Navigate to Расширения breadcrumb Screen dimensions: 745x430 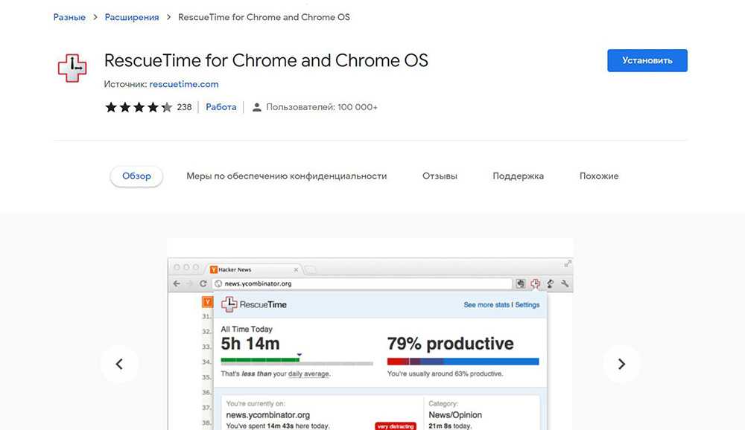[132, 17]
